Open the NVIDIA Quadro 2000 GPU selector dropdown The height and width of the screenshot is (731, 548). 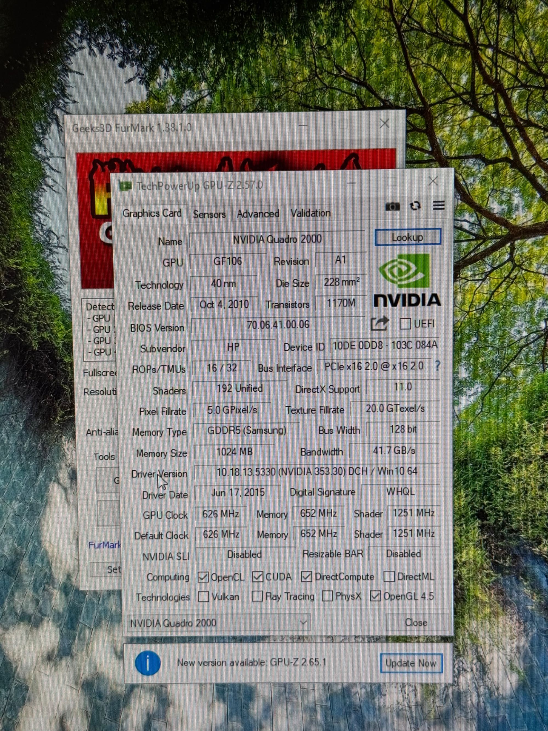click(x=219, y=623)
